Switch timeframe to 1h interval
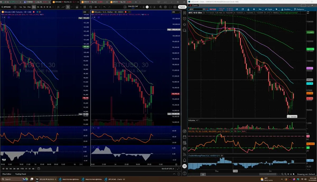Screen dimensions: 317x182 pos(38,7)
